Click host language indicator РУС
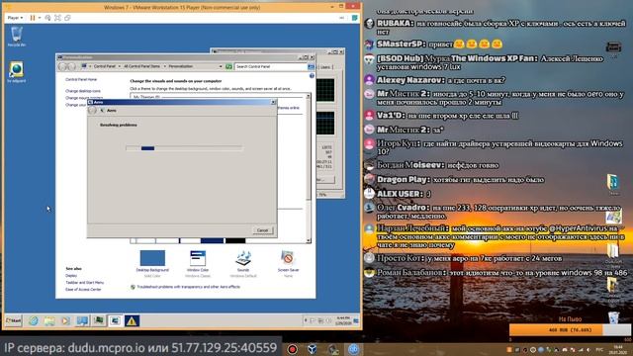This screenshot has width=633, height=356. click(x=600, y=349)
